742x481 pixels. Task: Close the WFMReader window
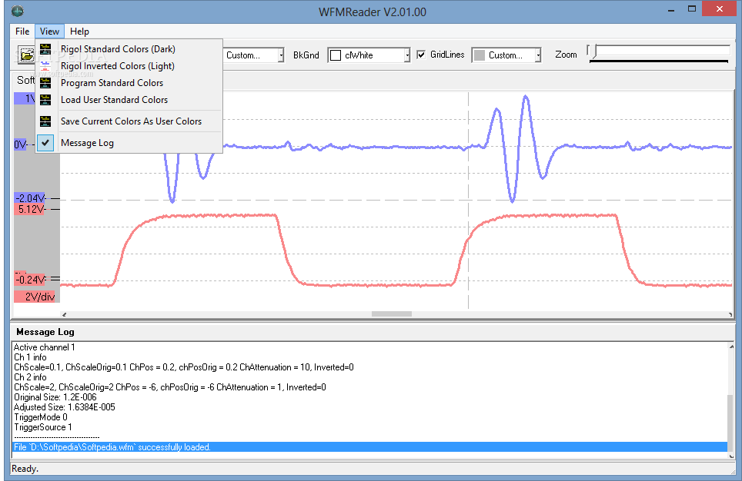click(719, 9)
